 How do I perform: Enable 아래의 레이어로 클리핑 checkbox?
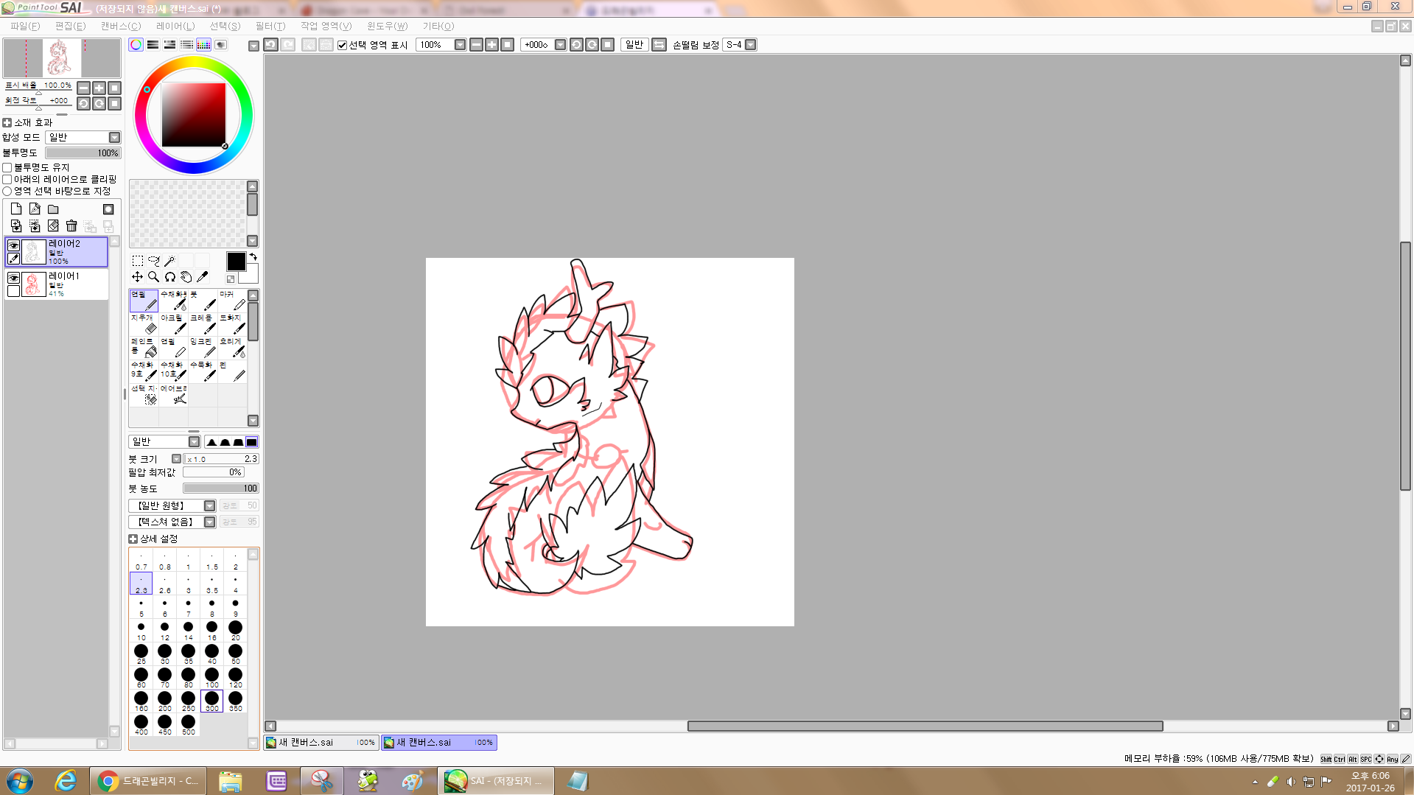click(7, 179)
